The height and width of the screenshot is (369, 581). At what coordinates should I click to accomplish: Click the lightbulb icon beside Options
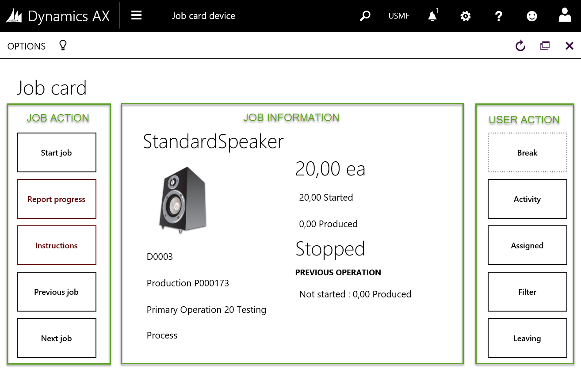pyautogui.click(x=63, y=46)
